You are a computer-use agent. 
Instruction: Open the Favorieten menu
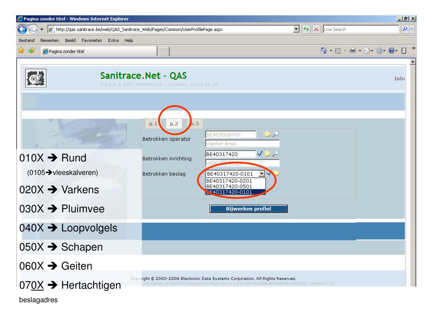[x=92, y=40]
